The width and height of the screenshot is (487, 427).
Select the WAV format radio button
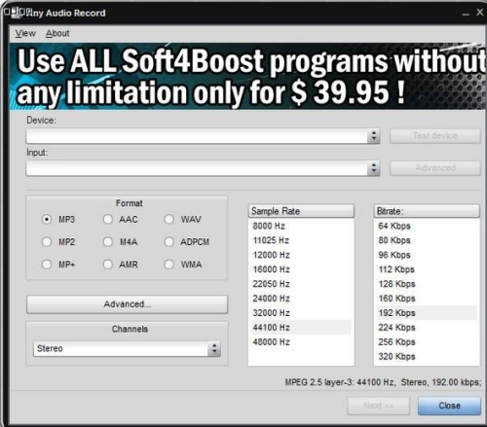tap(169, 220)
